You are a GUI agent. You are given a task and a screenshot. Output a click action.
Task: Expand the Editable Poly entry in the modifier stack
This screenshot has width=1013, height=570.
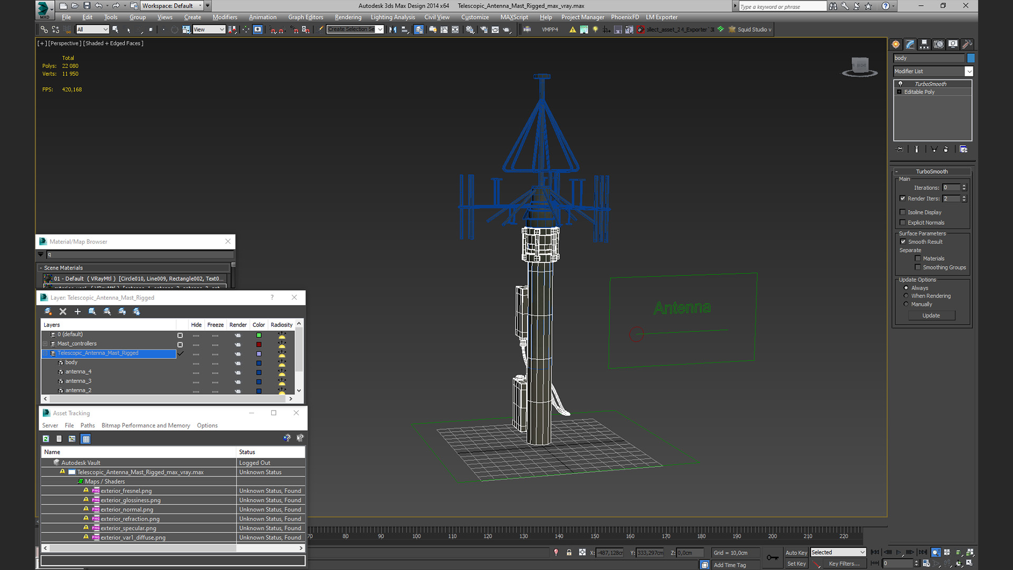900,92
